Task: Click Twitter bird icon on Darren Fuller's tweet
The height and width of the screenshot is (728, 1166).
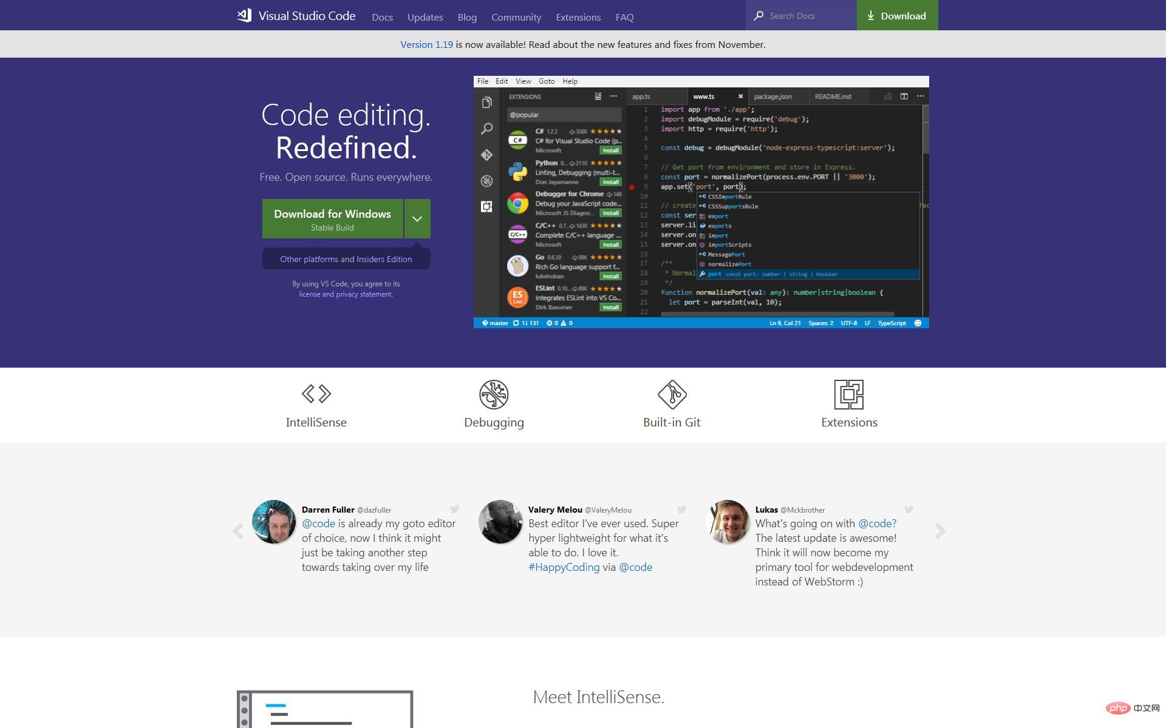Action: (454, 510)
